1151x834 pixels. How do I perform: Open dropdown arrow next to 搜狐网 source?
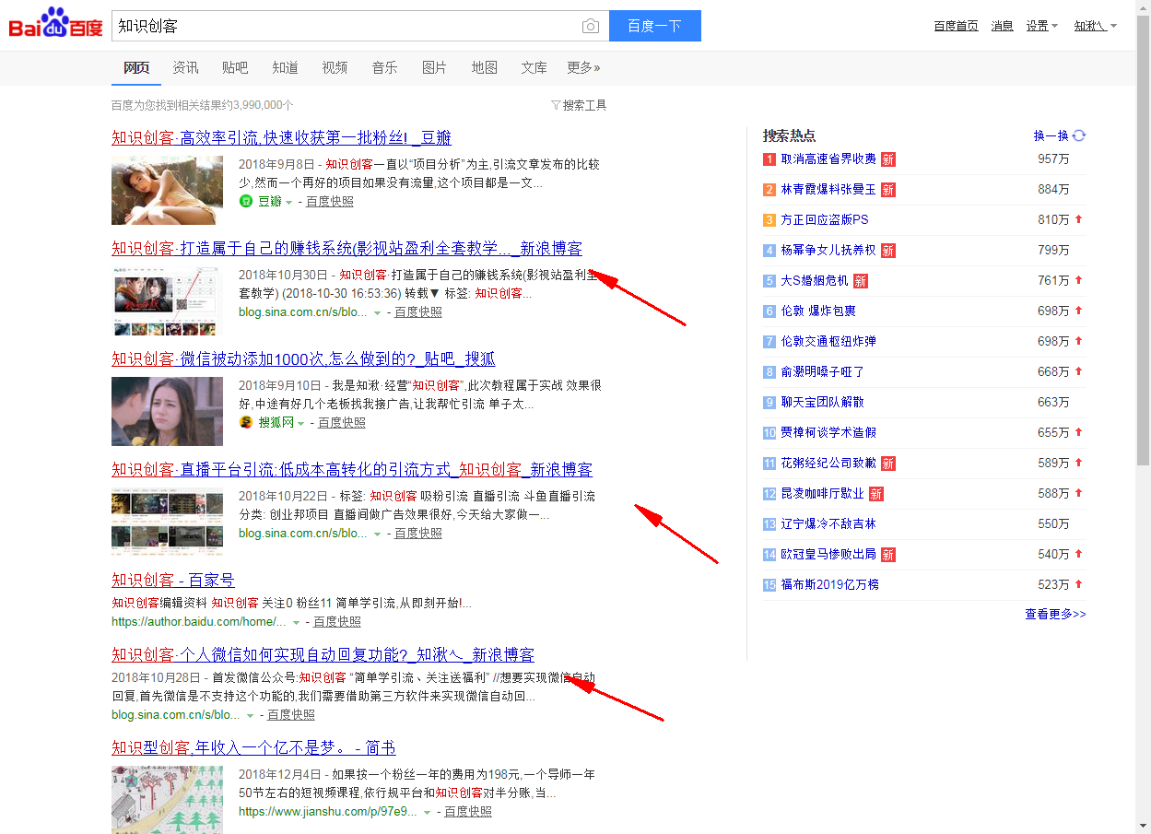[x=300, y=423]
